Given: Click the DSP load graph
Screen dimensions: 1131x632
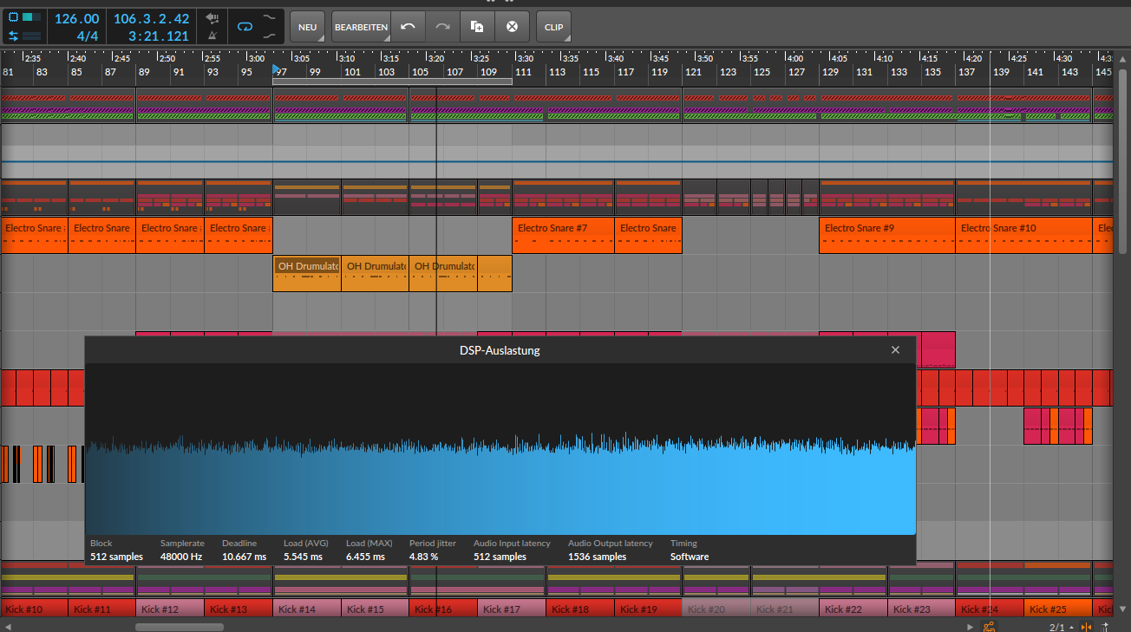Looking at the screenshot, I should pos(500,449).
